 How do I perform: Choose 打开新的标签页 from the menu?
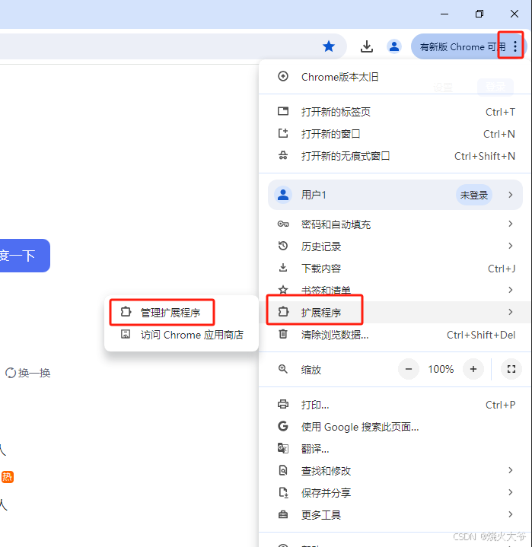(395, 112)
